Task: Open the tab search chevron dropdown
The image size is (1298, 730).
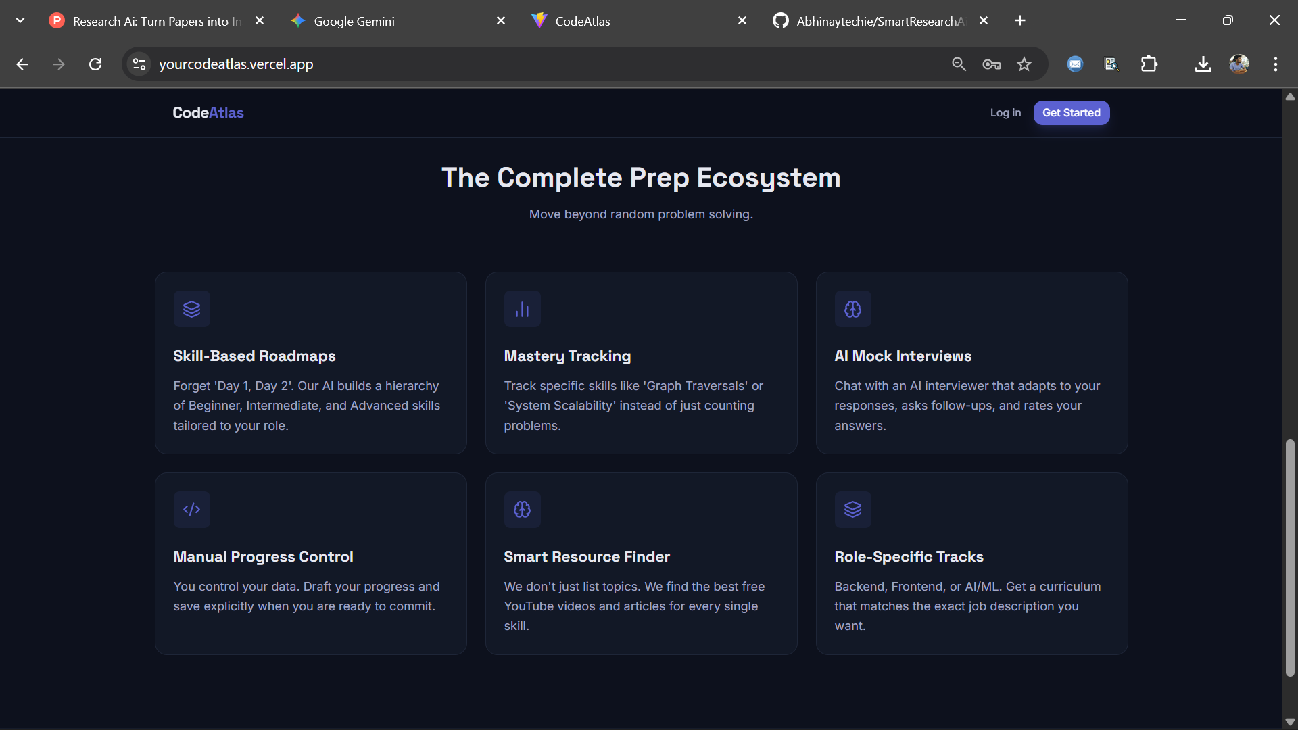Action: click(20, 20)
